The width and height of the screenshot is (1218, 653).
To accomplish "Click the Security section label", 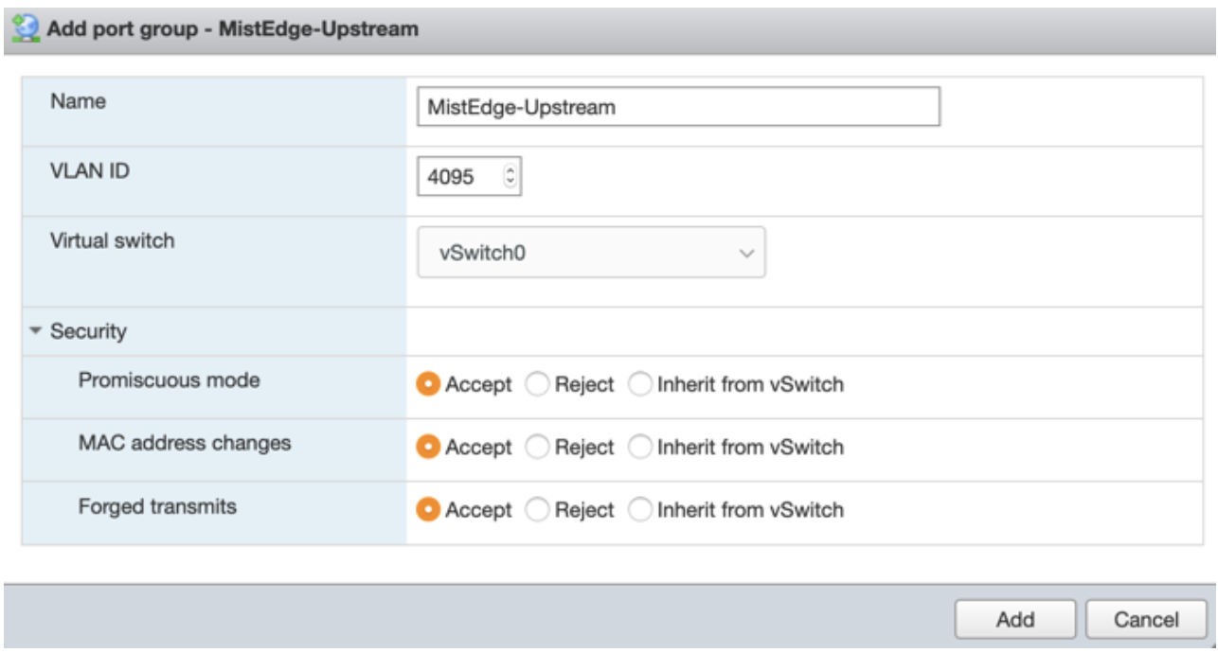I will [x=88, y=332].
